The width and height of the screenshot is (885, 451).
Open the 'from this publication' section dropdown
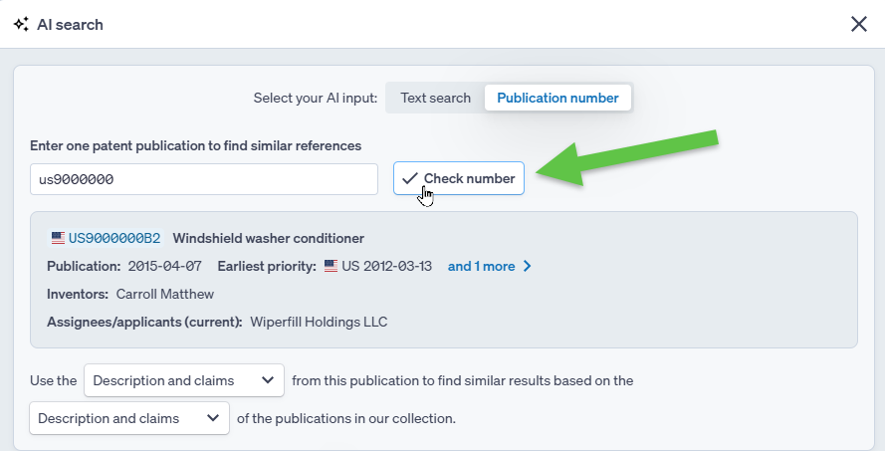pos(184,380)
